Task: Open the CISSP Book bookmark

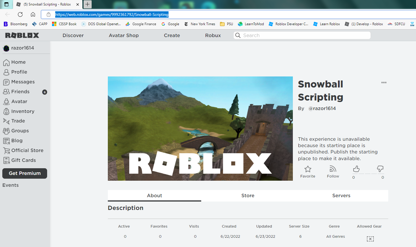Action: (x=64, y=24)
